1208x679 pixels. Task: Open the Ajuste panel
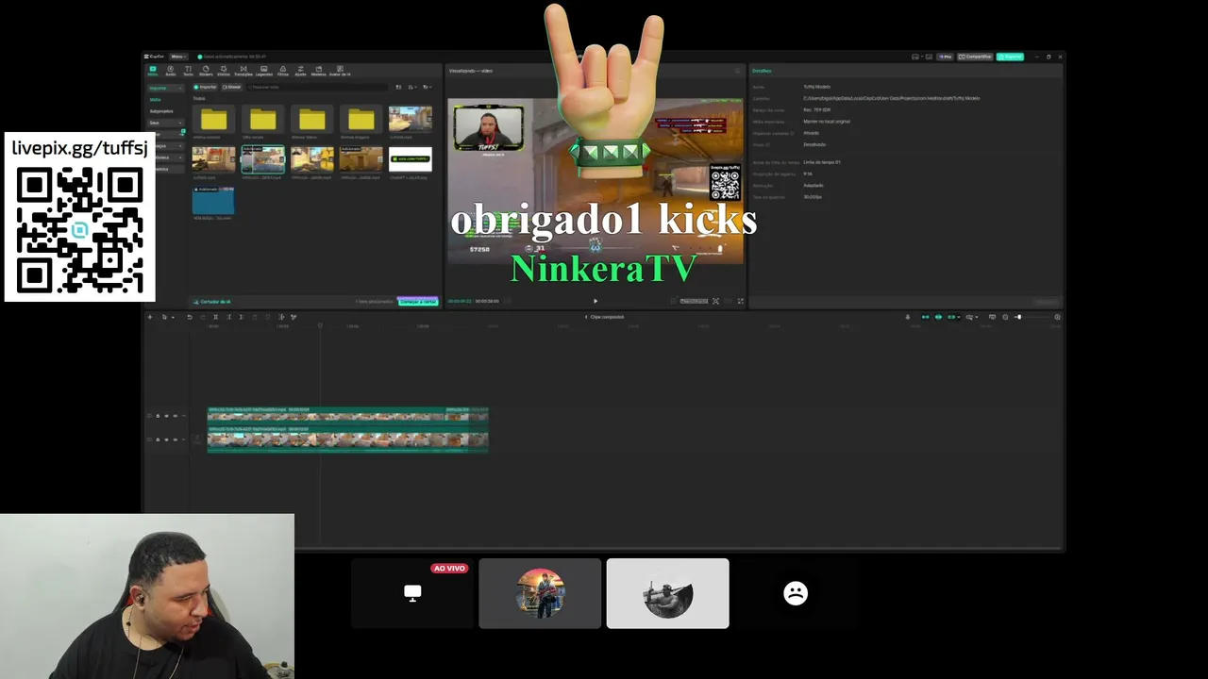pyautogui.click(x=300, y=71)
